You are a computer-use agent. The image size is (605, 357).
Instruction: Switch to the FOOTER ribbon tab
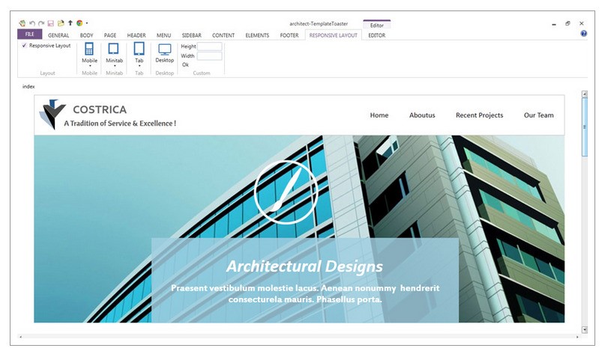[289, 35]
